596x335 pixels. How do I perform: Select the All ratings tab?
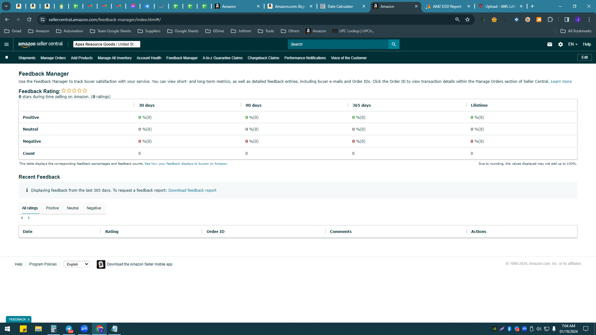30,208
